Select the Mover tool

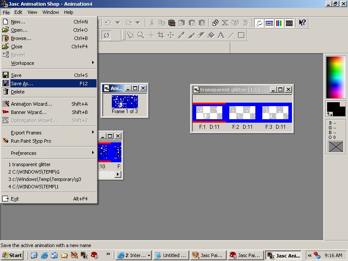point(171,35)
